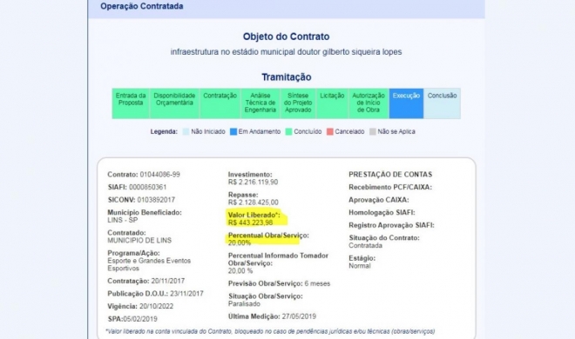This screenshot has height=339, width=575.
Task: Click the 'Em Andamento' blue legend swatch
Action: click(x=233, y=131)
